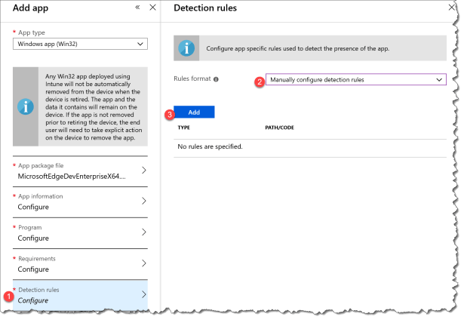
Task: Click the red number 1 marker
Action: coord(8,296)
